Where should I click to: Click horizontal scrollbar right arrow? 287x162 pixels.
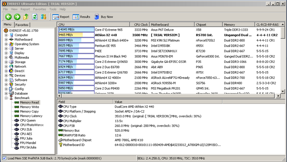click(278, 96)
